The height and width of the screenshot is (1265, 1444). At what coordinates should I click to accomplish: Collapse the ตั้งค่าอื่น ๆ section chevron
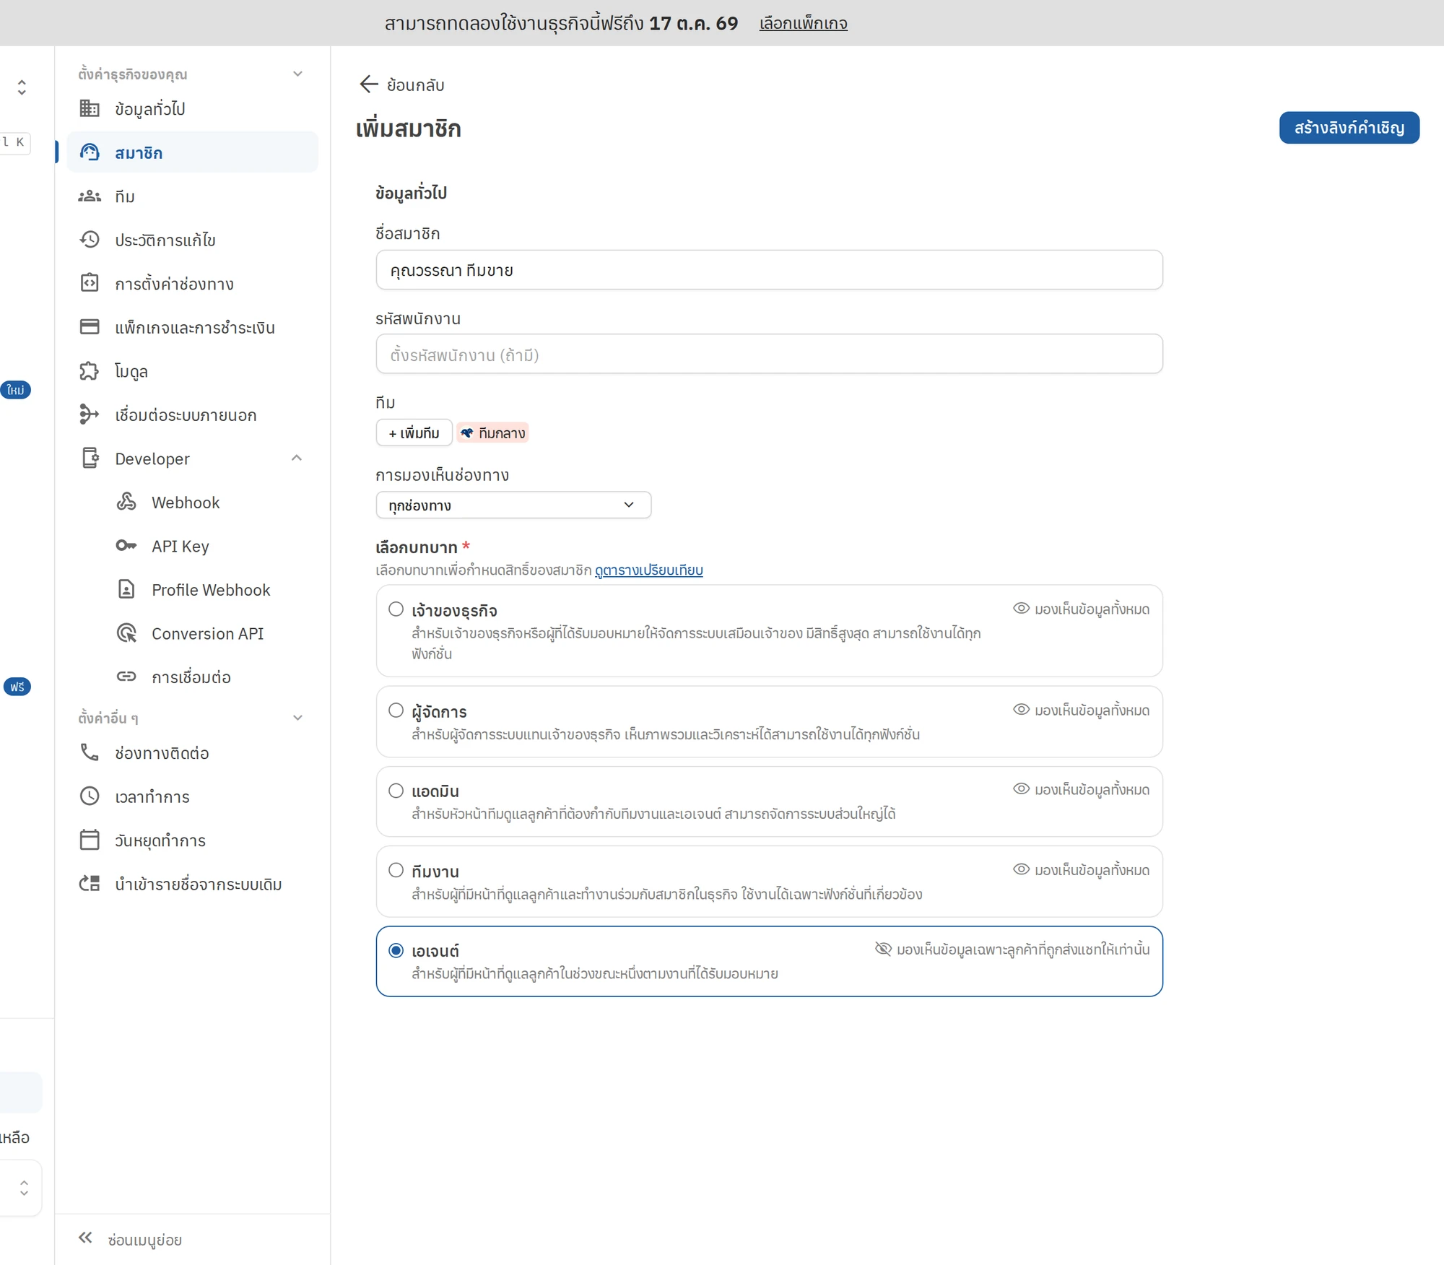(x=297, y=718)
